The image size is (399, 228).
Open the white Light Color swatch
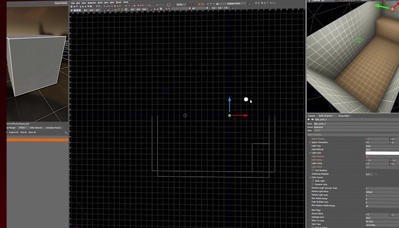(x=382, y=153)
